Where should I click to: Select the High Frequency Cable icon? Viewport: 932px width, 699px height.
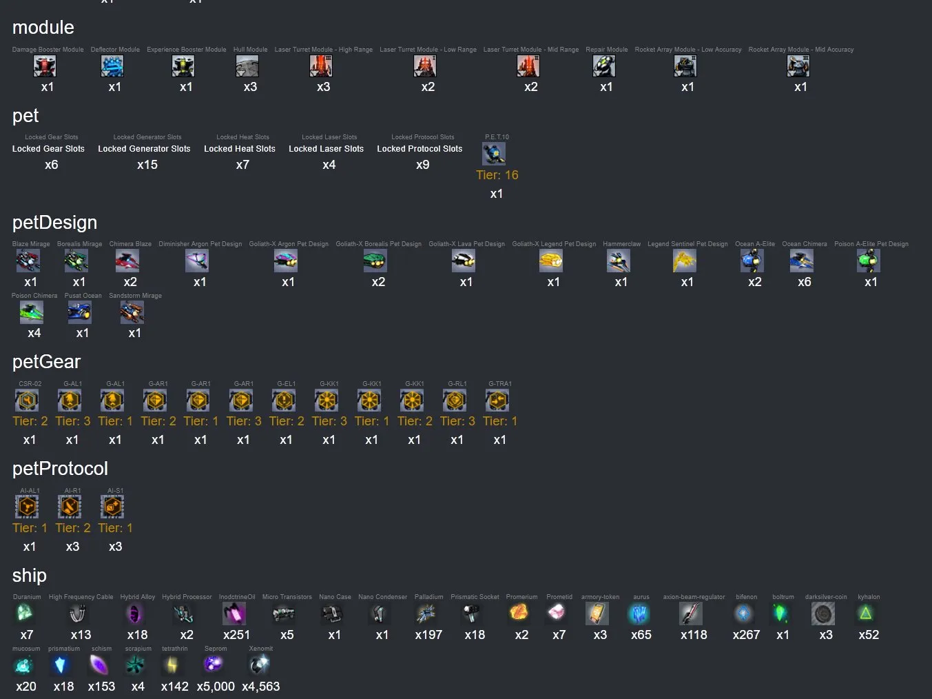(x=79, y=614)
